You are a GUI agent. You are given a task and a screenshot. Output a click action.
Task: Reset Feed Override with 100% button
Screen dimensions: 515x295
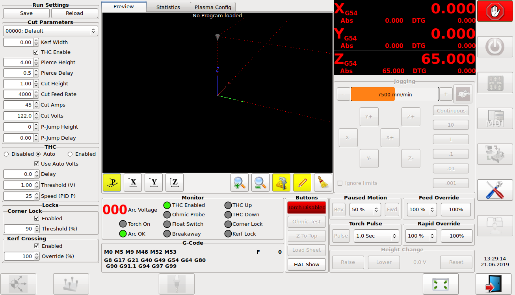456,210
